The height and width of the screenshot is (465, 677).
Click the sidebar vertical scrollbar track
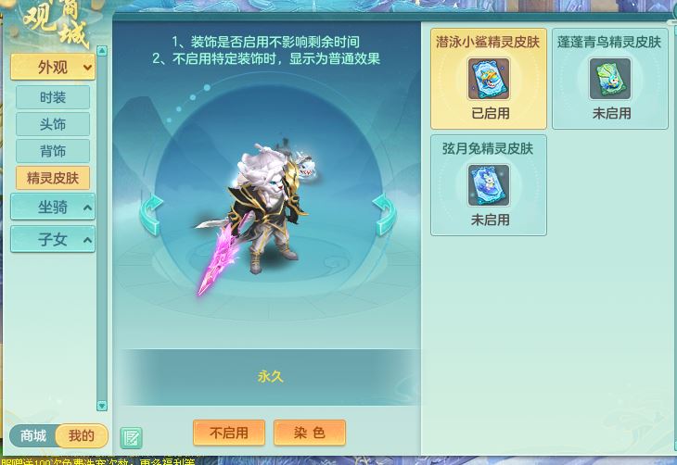coord(102,229)
